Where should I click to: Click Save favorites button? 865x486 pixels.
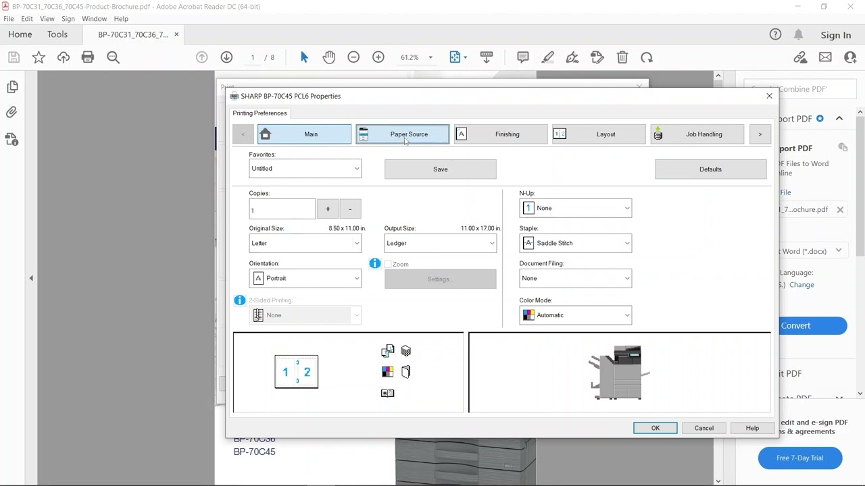pyautogui.click(x=441, y=169)
